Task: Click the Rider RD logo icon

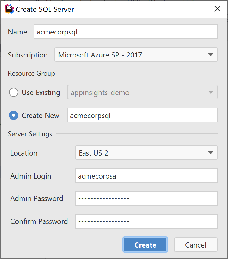Action: pos(9,9)
